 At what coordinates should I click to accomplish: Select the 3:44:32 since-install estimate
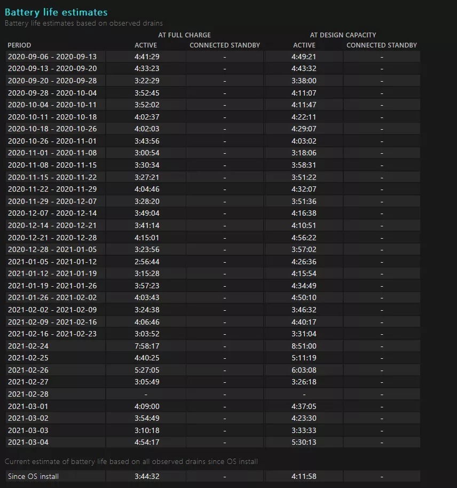[147, 476]
